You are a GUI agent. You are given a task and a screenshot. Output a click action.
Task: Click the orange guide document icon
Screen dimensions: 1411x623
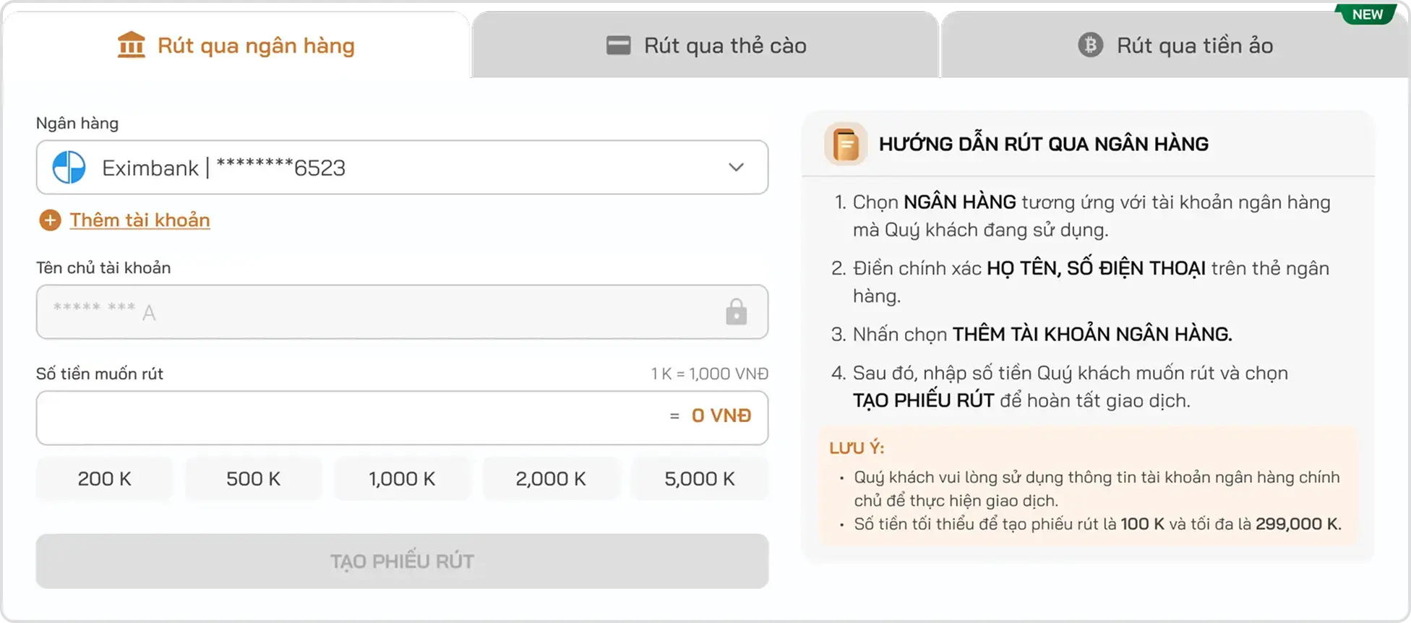pos(846,144)
